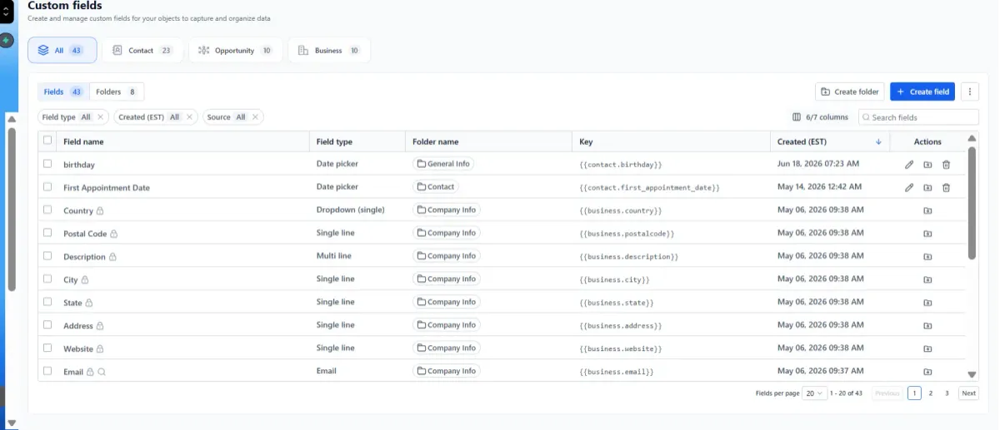Viewport: 1000px width, 430px height.
Task: Go to page 3
Action: [947, 393]
